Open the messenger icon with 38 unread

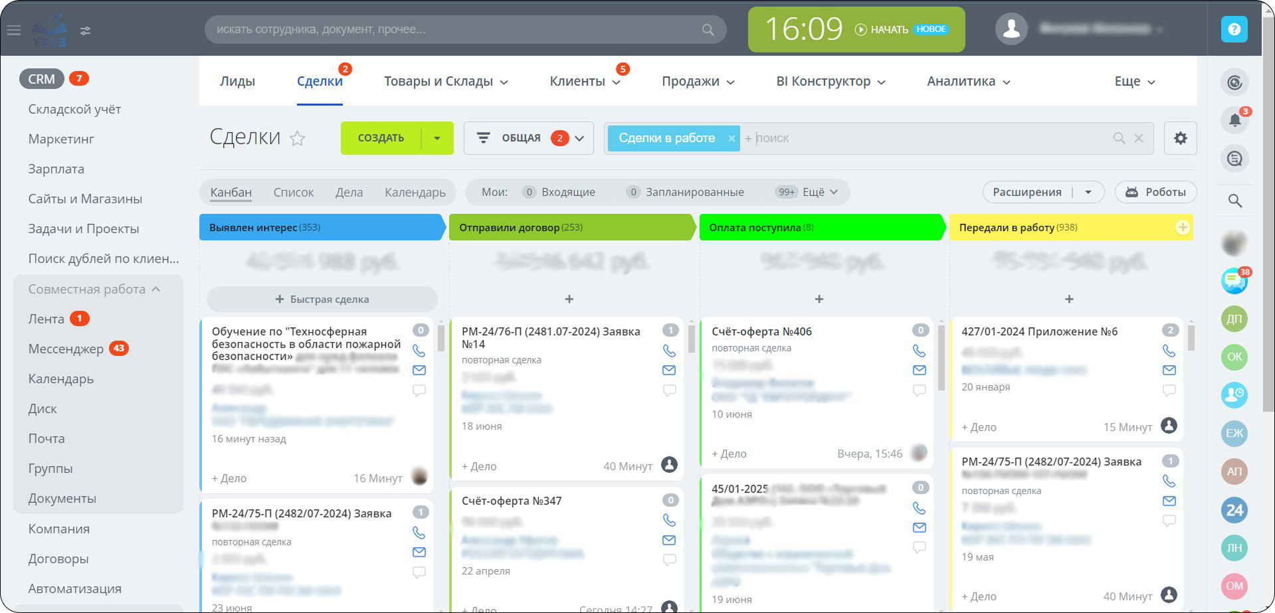click(1234, 281)
